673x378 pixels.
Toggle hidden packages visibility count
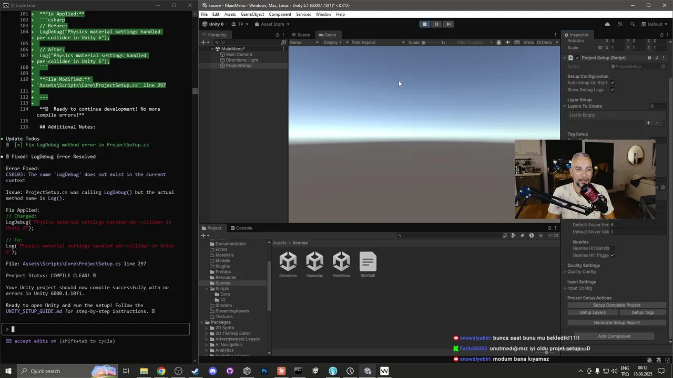click(553, 236)
